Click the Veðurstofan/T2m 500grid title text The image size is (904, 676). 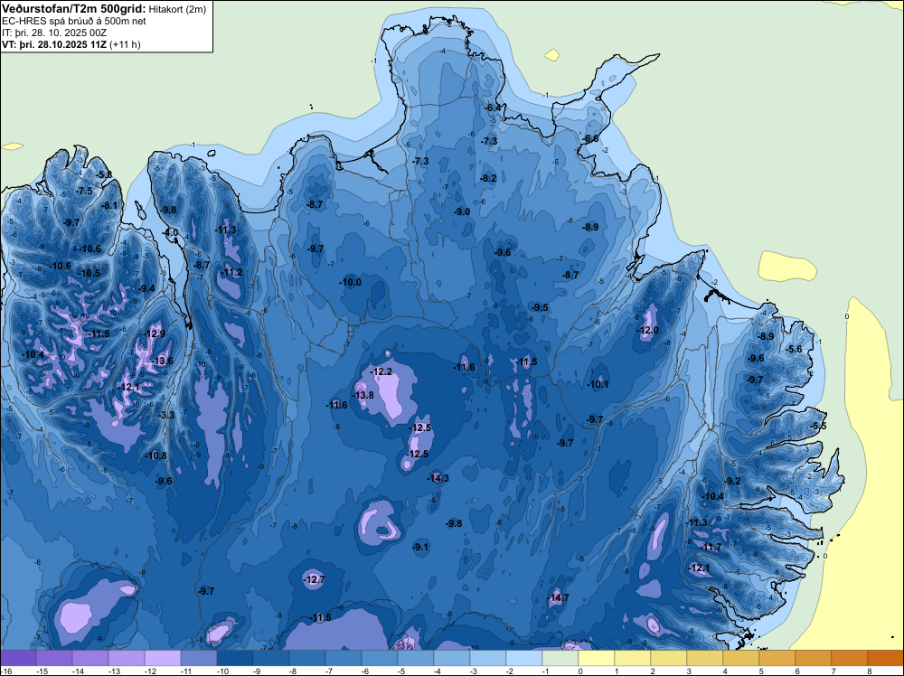click(74, 9)
